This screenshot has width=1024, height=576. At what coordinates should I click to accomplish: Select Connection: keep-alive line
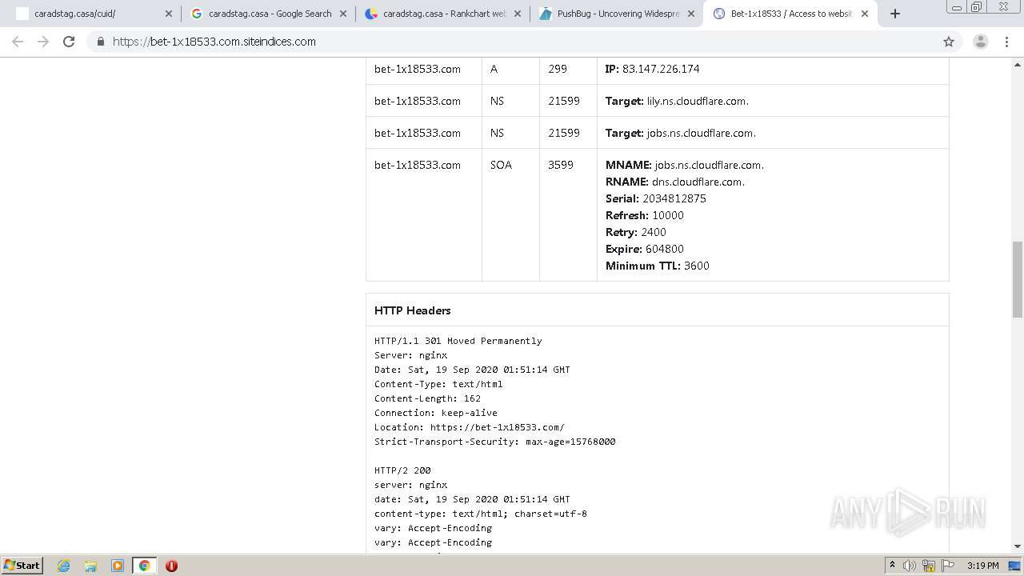[436, 413]
